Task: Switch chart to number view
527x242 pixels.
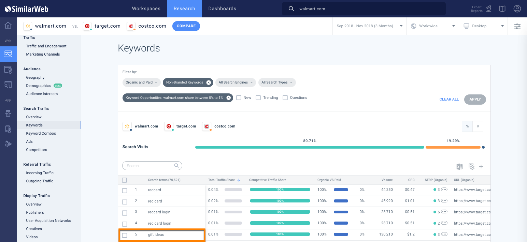Action: [478, 126]
